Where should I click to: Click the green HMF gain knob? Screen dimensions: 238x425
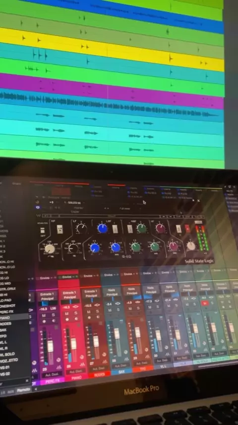(141, 228)
